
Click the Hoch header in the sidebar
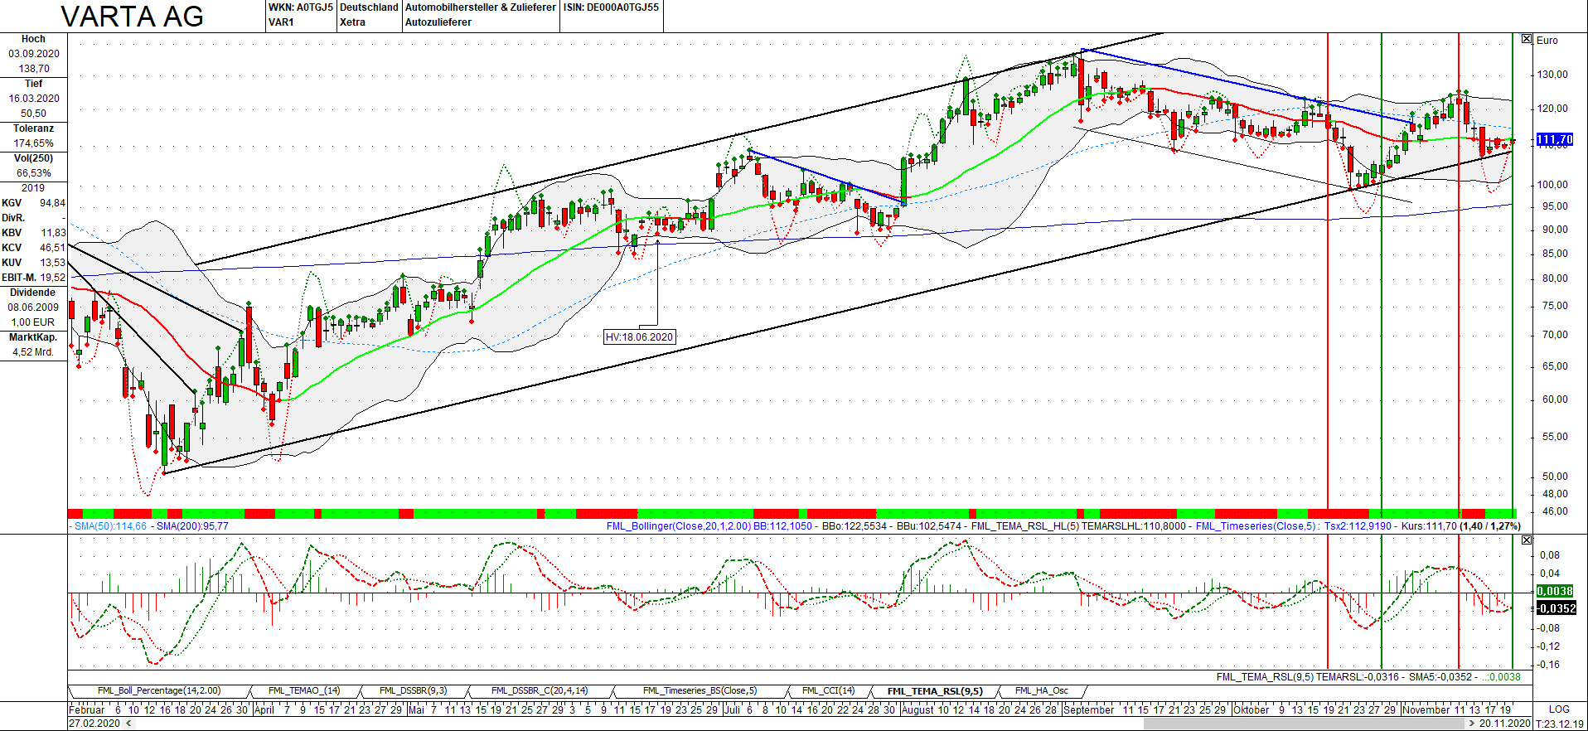click(33, 39)
